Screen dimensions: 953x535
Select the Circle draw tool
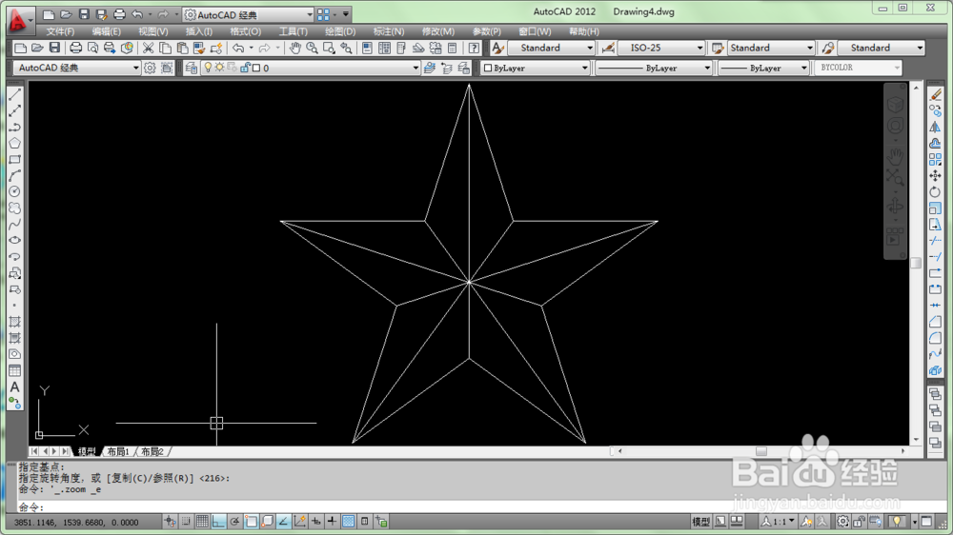tap(15, 192)
